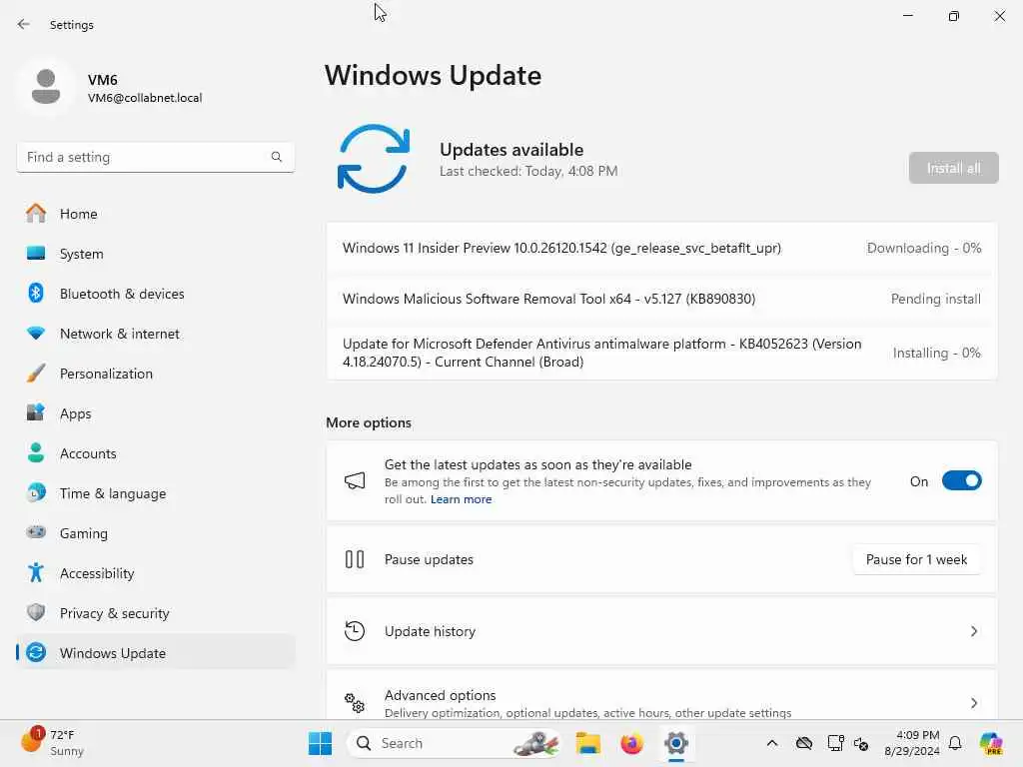
Task: Click the Accounts person icon
Action: [x=36, y=452]
